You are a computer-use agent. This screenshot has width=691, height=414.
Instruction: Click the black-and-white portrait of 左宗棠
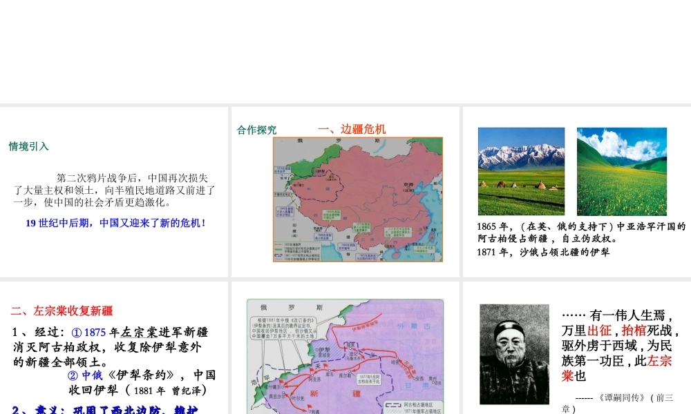[x=514, y=354]
